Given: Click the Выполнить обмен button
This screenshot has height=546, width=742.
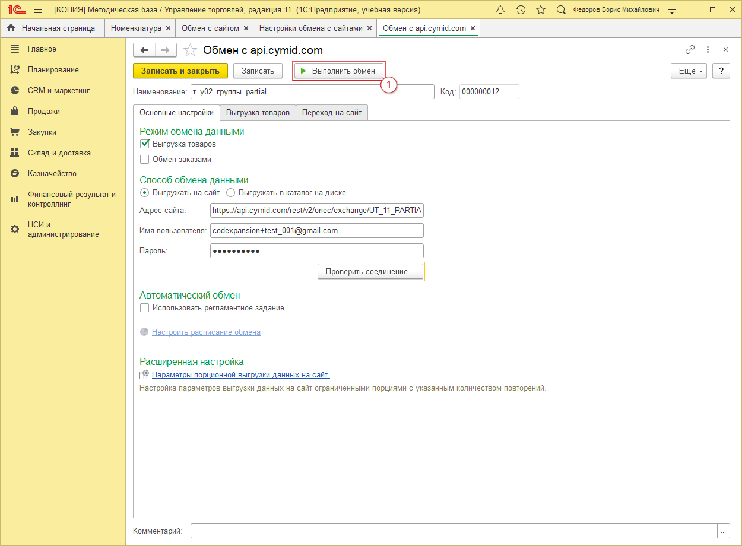Looking at the screenshot, I should click(338, 71).
